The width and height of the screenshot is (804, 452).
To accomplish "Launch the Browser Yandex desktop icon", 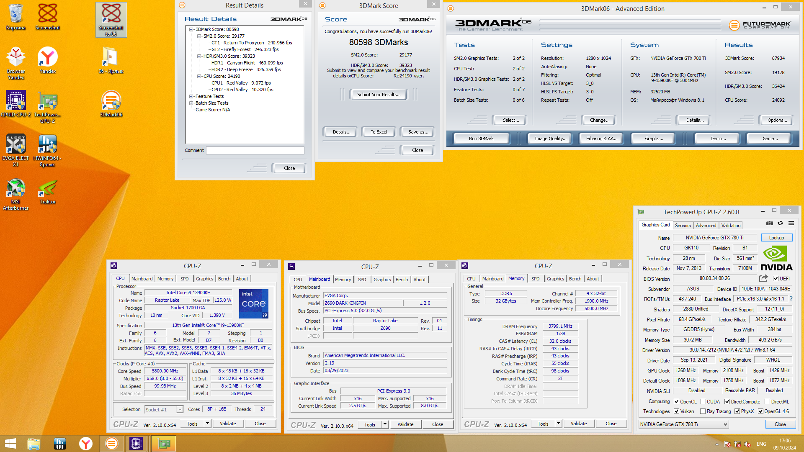I will pos(16,64).
